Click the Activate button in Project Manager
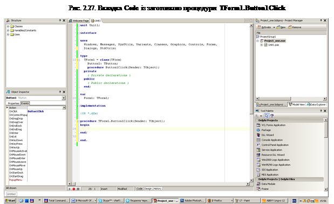 coord(264,27)
